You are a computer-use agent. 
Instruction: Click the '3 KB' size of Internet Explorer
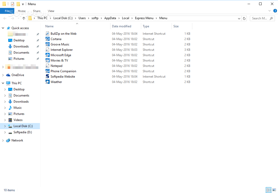pyautogui.click(x=187, y=50)
